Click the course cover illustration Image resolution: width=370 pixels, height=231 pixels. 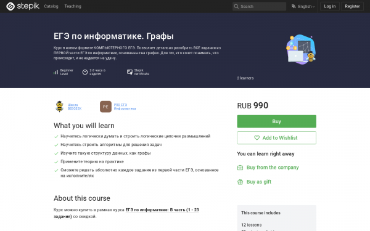coord(301,49)
